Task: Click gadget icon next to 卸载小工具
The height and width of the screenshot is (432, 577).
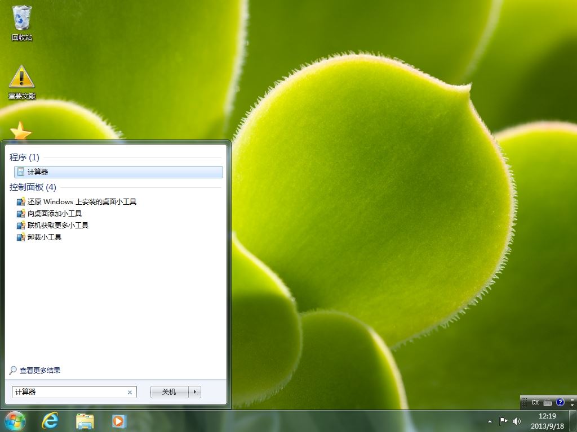Action: coord(21,237)
